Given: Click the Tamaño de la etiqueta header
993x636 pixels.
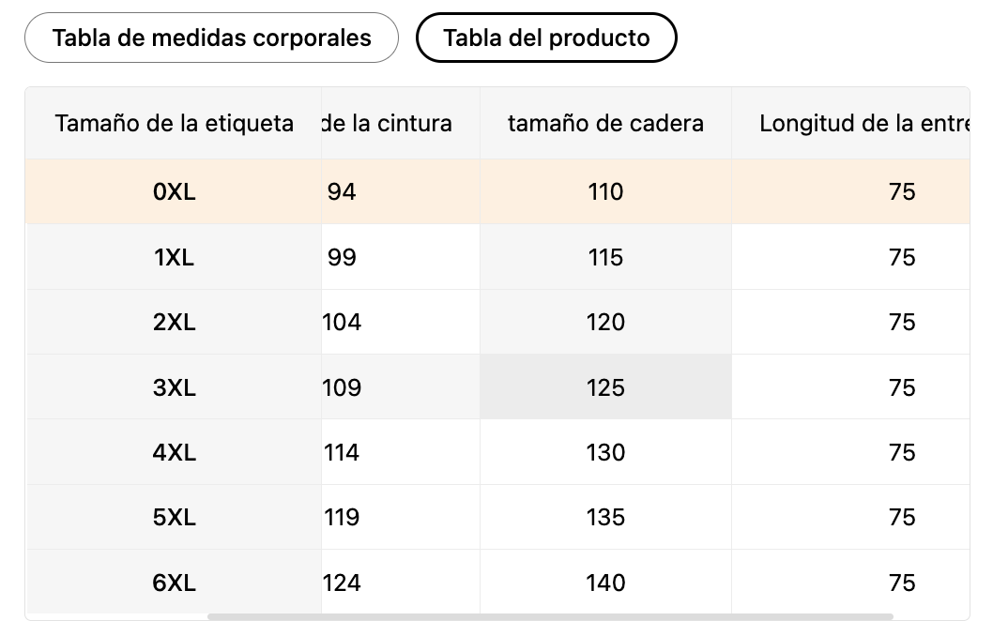Looking at the screenshot, I should pyautogui.click(x=174, y=124).
